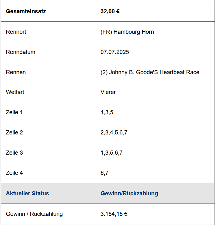This screenshot has height=225, width=215.
Task: Select Johnny B. Goode'S Heartbeat Race text
Action: [x=154, y=72]
